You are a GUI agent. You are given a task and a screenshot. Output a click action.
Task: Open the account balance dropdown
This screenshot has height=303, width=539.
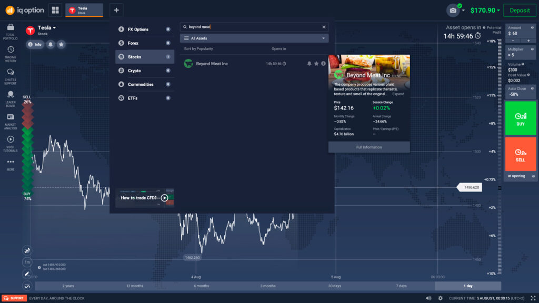(x=485, y=11)
